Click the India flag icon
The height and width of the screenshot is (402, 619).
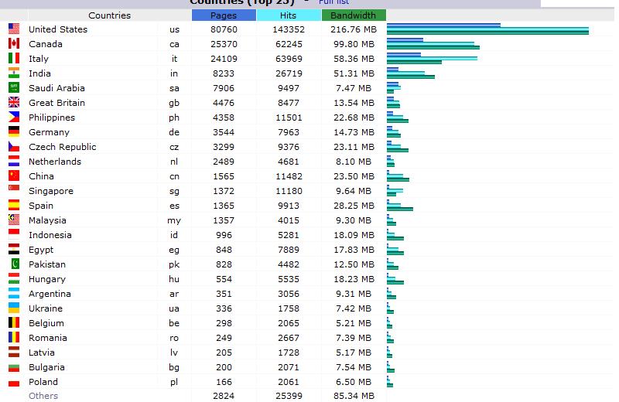(x=14, y=73)
